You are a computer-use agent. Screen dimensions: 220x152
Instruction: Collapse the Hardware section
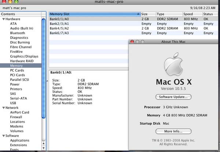tap(4, 19)
